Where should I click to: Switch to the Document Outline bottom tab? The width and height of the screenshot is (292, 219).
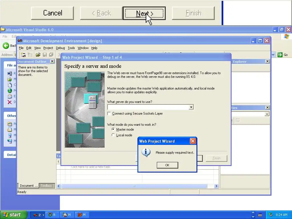click(x=29, y=186)
